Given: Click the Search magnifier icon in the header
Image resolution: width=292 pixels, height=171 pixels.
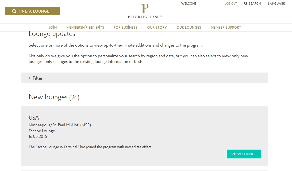Looking at the screenshot, I should (x=246, y=3).
